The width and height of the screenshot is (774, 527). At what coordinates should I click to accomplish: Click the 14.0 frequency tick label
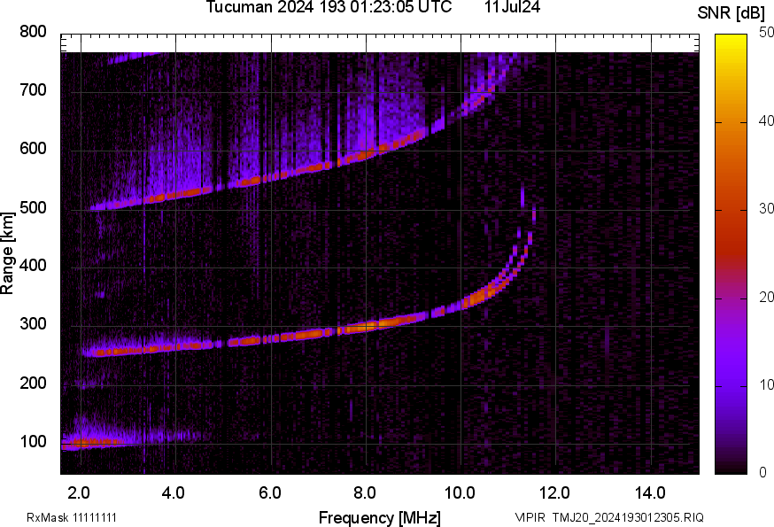651,492
